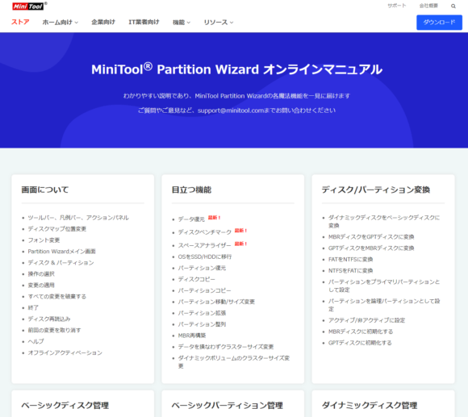Open ツールバー、凡例バー、アクションパネル link

[78, 218]
